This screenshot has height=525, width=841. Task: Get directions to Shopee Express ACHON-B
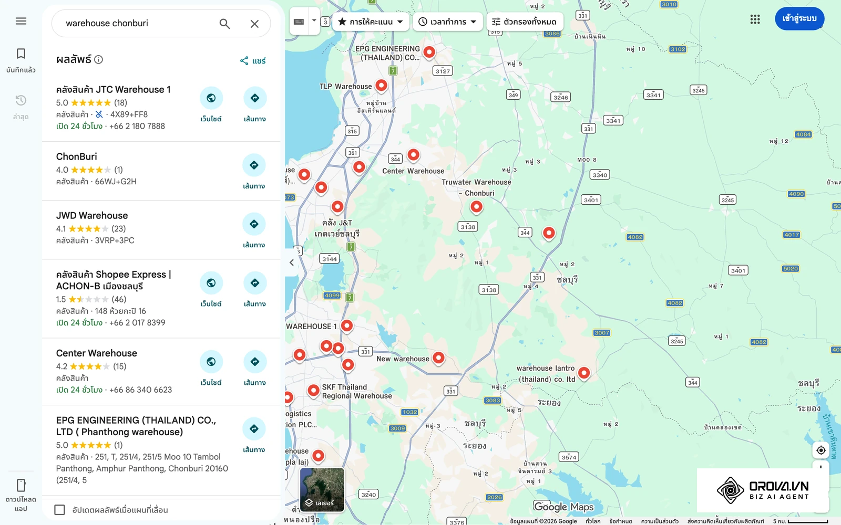point(255,290)
